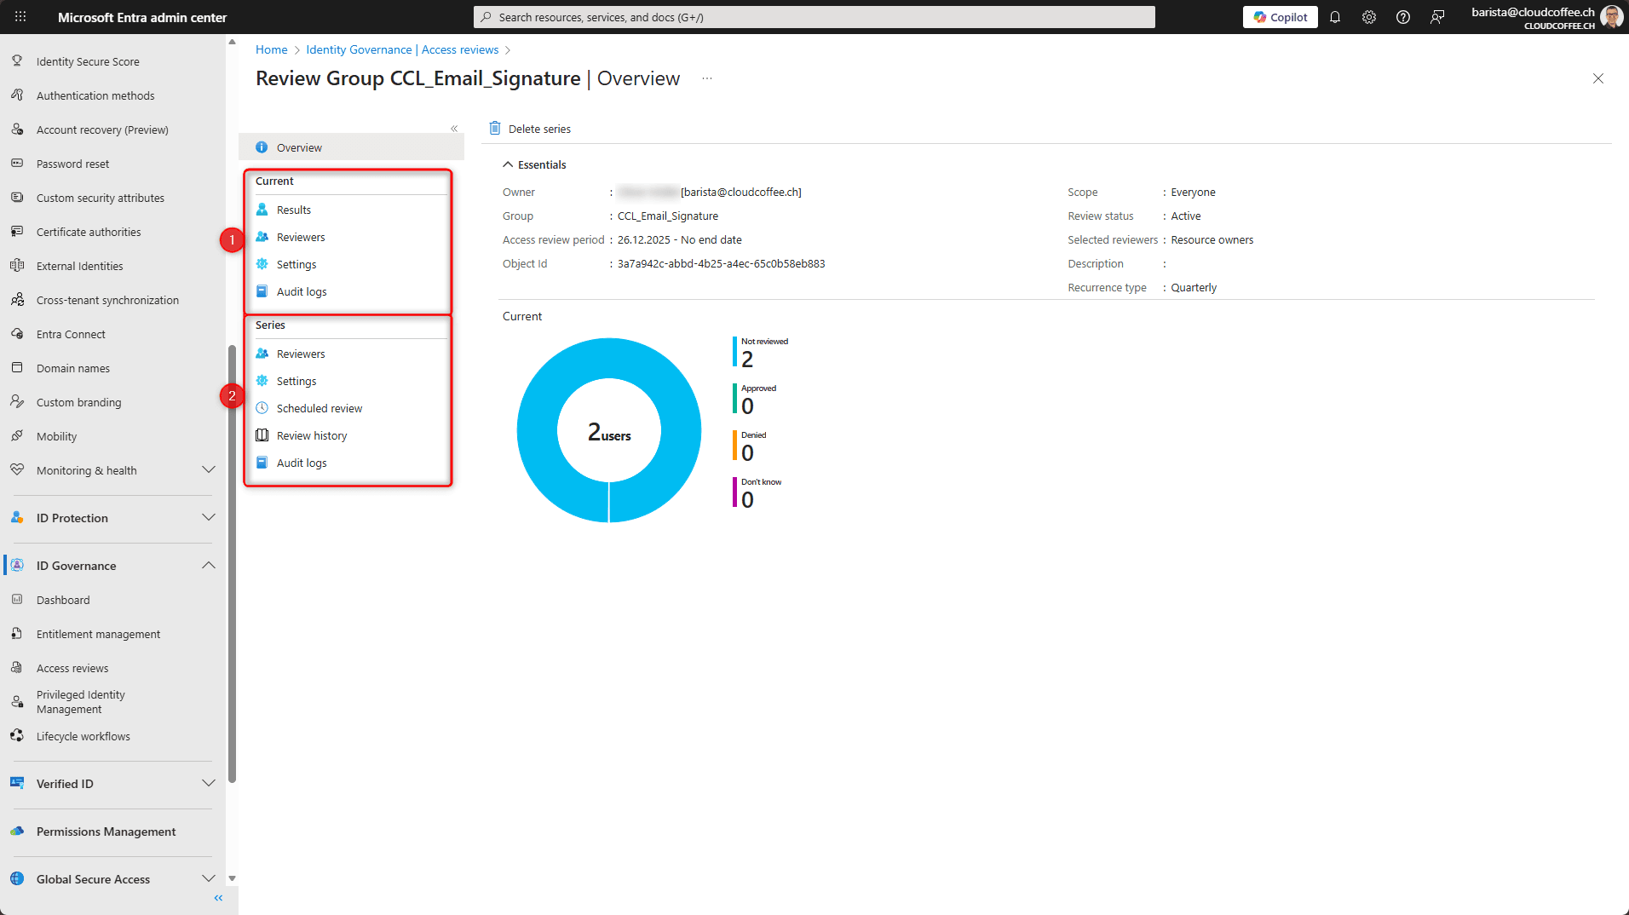Expand Monitoring & health menu

(x=208, y=470)
